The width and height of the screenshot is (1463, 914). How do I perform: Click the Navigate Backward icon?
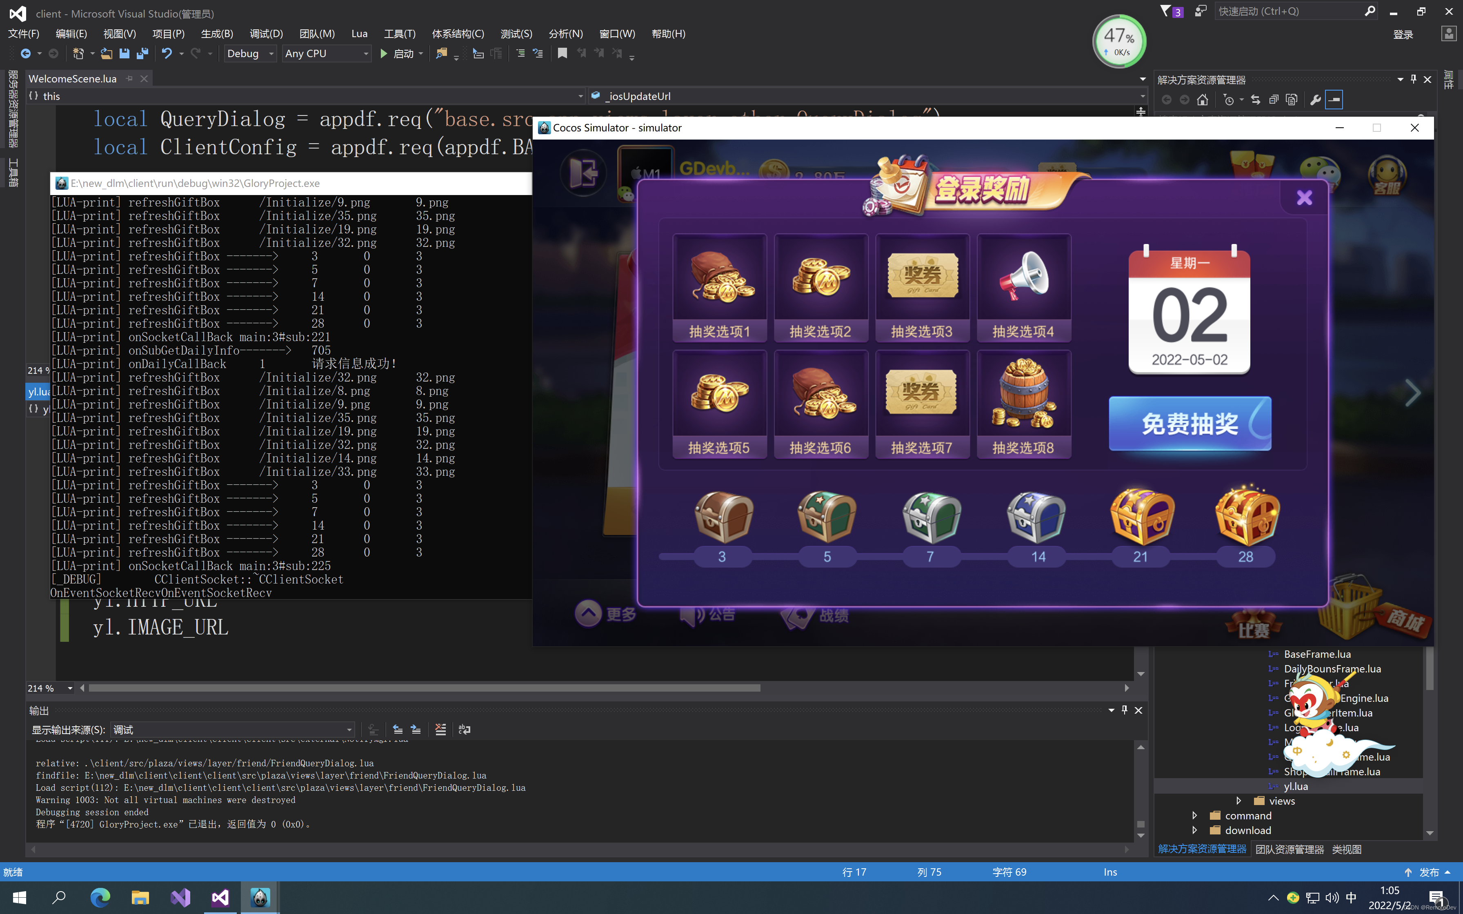pyautogui.click(x=25, y=53)
